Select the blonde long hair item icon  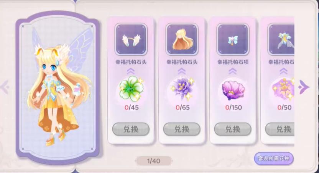(182, 39)
